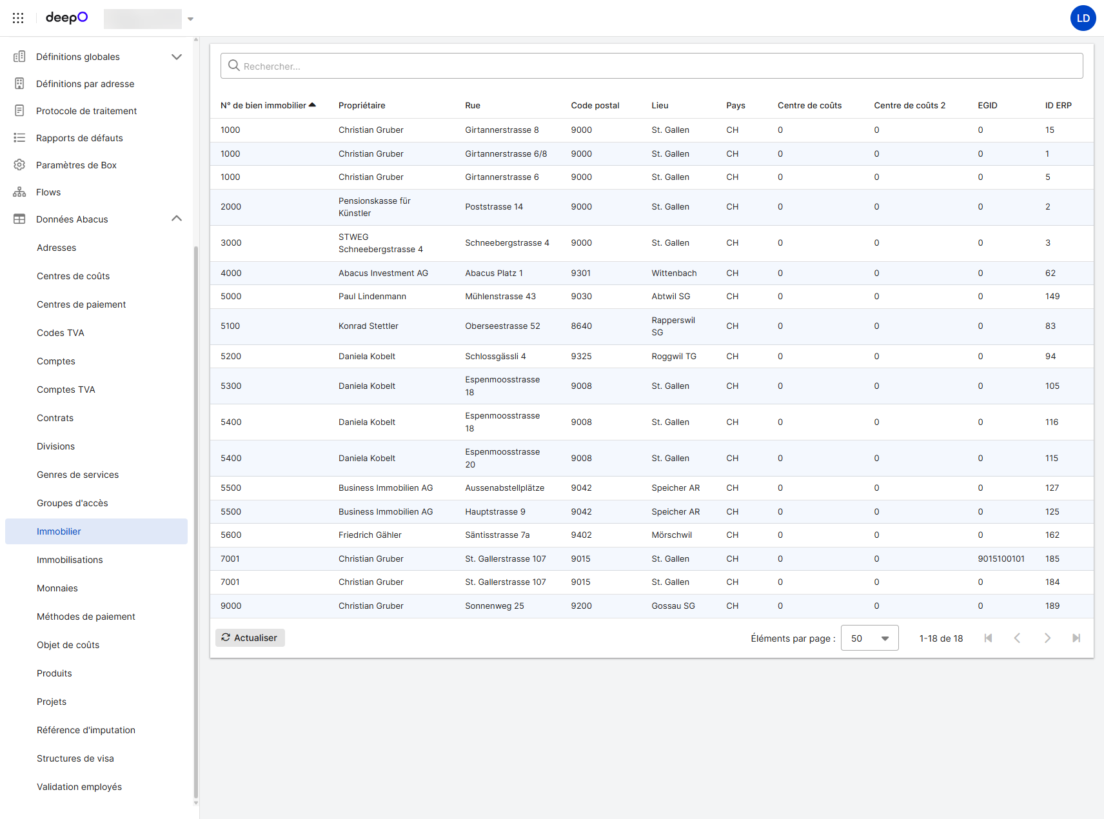Screen dimensions: 1104x819
Task: Open the apps grid launcher icon
Action: click(18, 18)
